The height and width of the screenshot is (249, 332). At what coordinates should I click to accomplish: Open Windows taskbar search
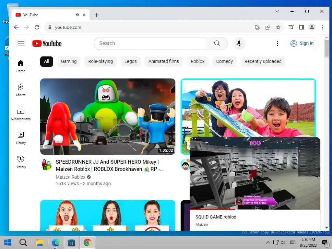(23, 243)
